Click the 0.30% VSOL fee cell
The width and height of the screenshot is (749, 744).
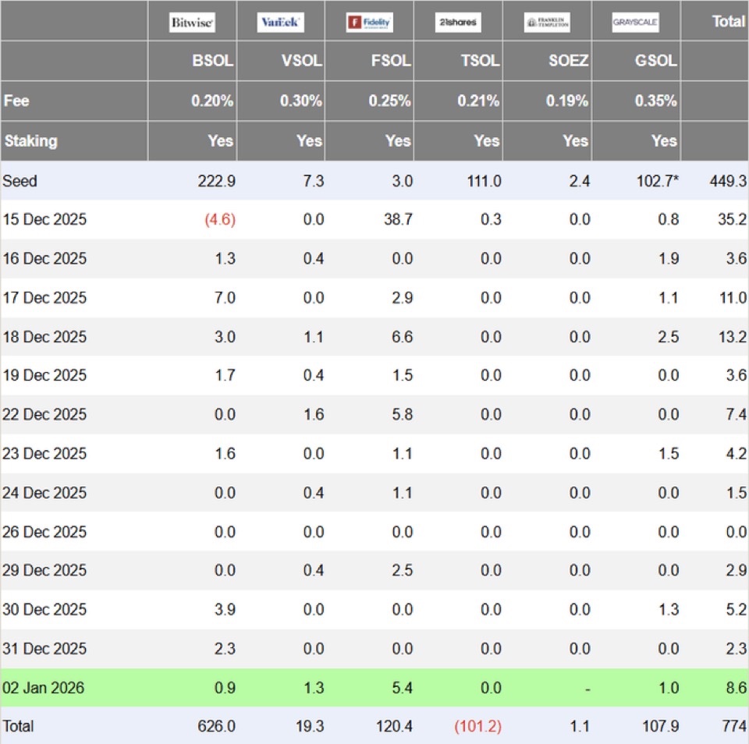pyautogui.click(x=301, y=101)
